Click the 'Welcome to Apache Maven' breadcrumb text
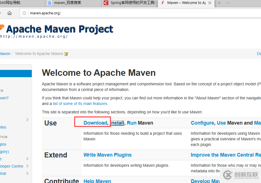 tap(39, 54)
